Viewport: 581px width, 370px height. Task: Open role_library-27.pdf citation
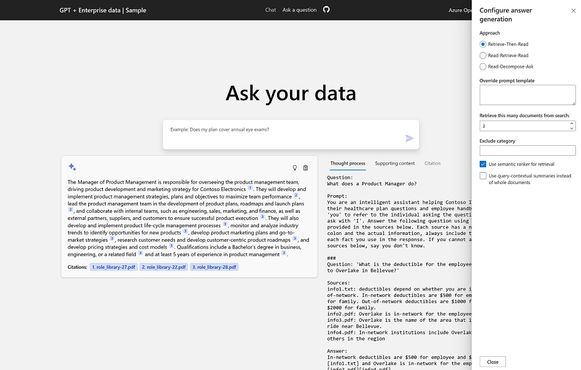[113, 267]
